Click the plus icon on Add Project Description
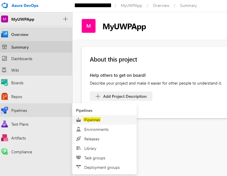 pyautogui.click(x=98, y=96)
